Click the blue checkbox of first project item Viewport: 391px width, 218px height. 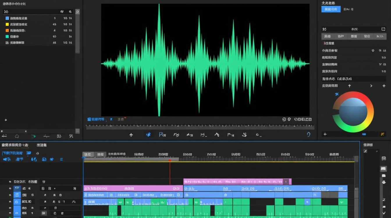pyautogui.click(x=7, y=18)
